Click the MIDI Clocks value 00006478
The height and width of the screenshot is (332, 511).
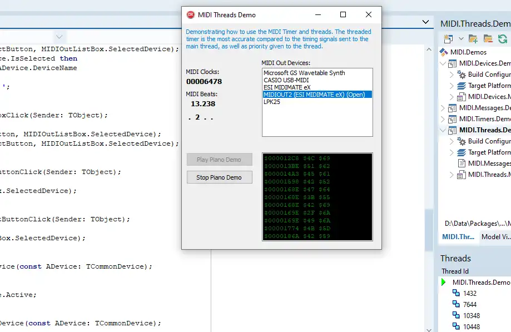coord(204,81)
